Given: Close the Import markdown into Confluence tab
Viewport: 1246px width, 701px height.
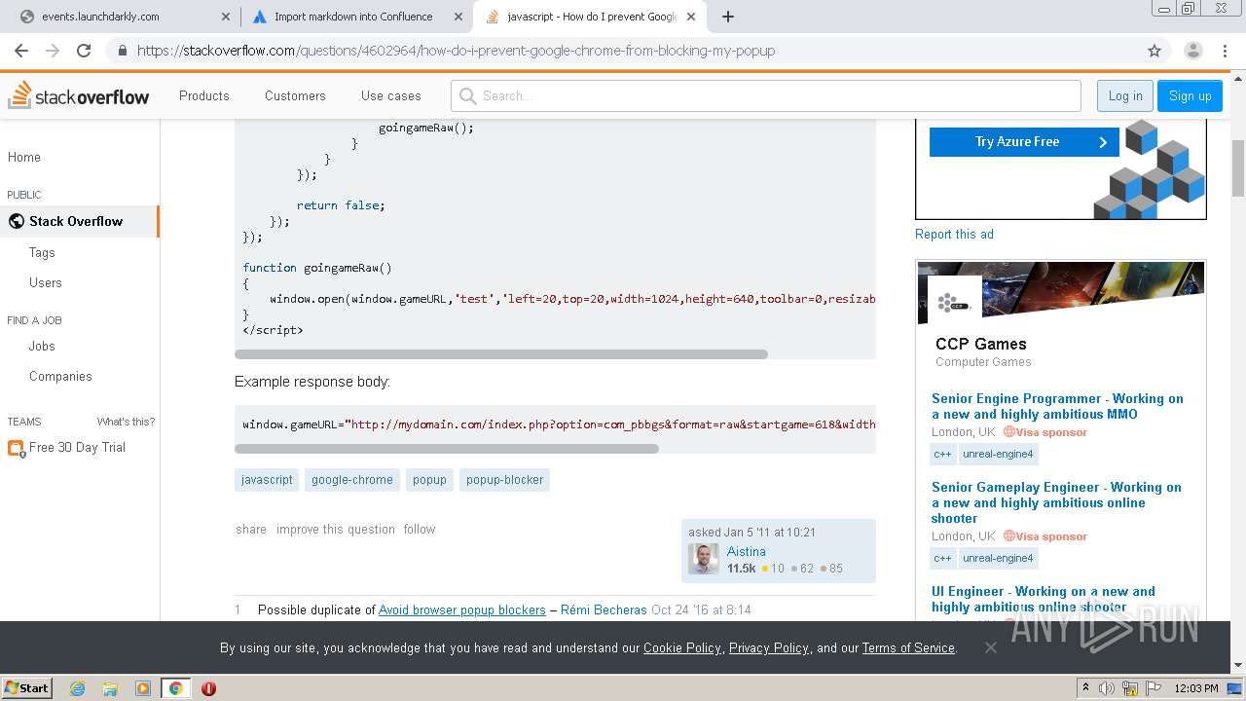Looking at the screenshot, I should [458, 17].
